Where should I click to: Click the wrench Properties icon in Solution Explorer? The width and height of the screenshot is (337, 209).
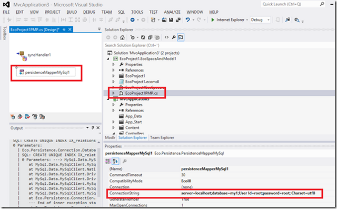point(174,37)
